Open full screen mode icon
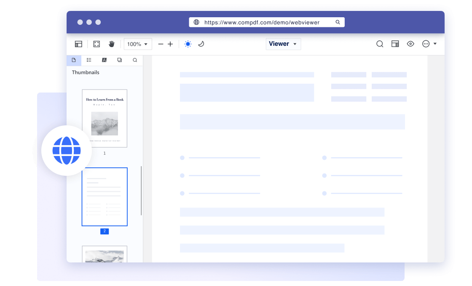472x286 pixels. 97,44
